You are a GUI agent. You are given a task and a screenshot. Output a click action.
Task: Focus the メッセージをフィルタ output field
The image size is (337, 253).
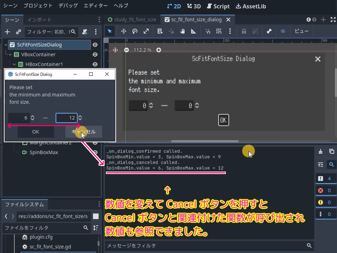point(209,245)
